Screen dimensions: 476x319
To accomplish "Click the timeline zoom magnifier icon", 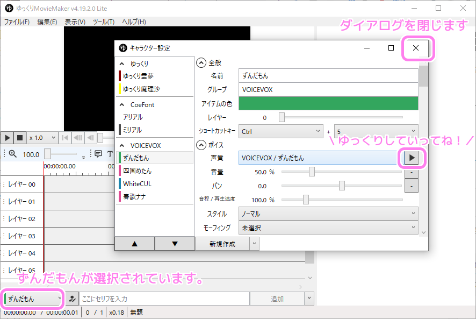I will (x=12, y=154).
